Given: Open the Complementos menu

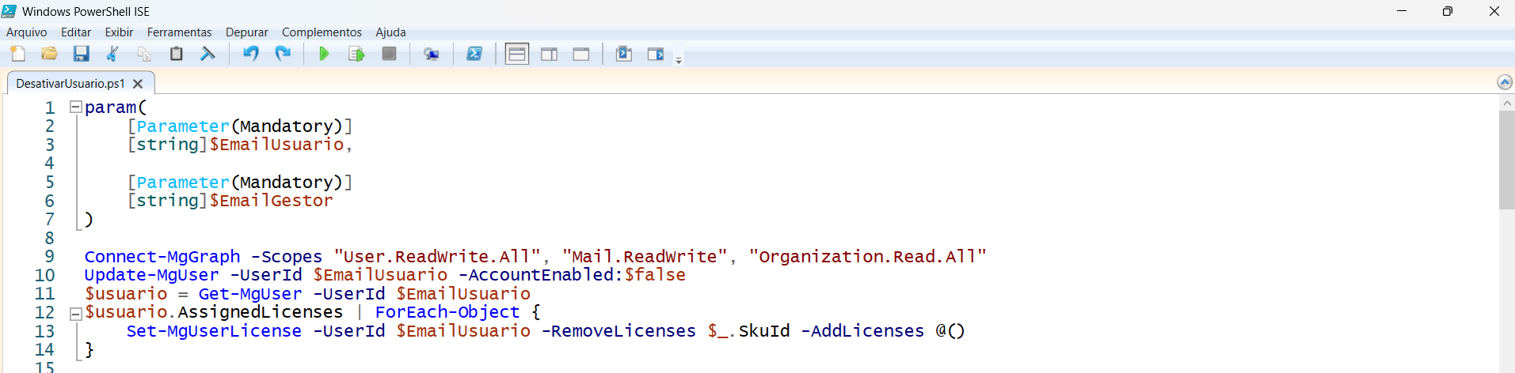Looking at the screenshot, I should click(322, 32).
